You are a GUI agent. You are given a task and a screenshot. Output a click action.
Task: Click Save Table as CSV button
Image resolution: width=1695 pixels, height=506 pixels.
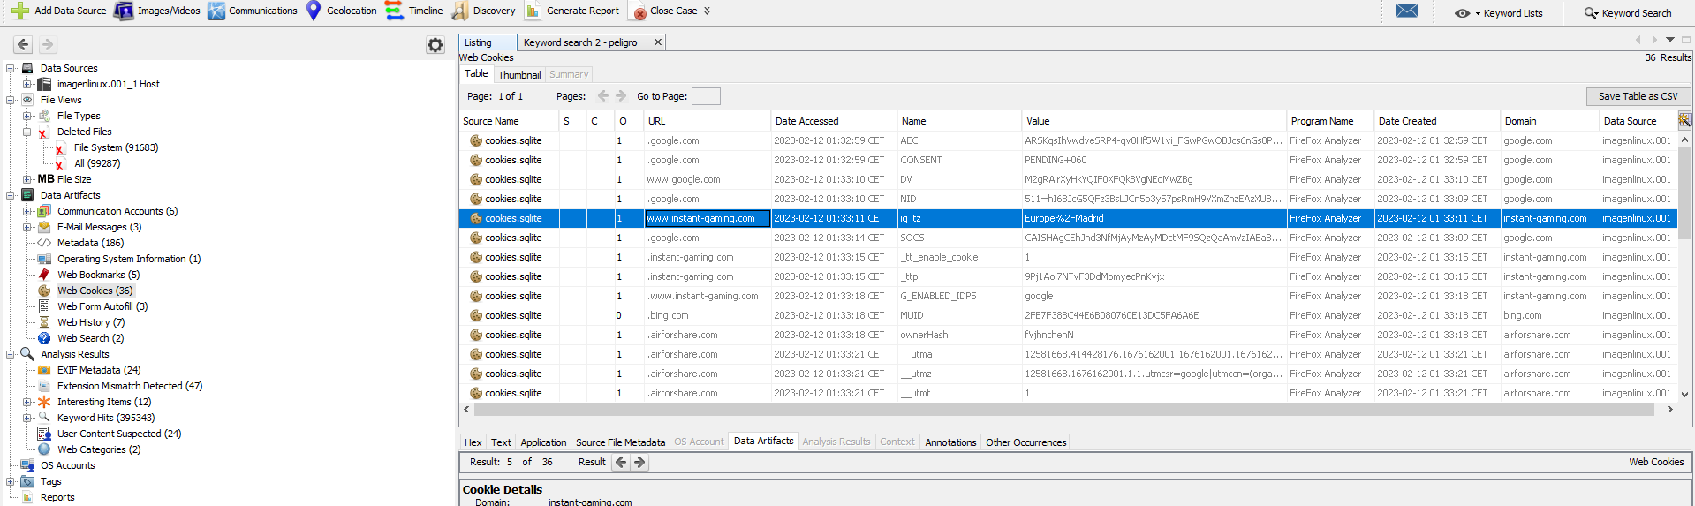[x=1638, y=96]
